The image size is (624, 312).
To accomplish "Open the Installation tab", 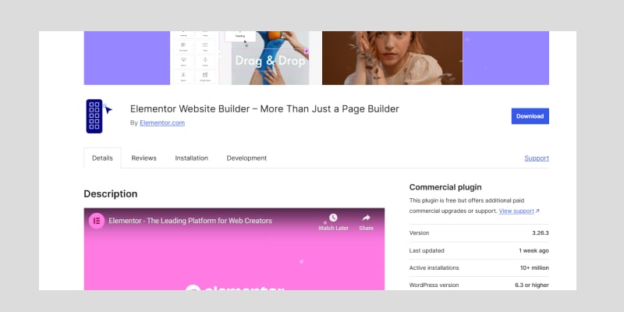I will pyautogui.click(x=191, y=158).
